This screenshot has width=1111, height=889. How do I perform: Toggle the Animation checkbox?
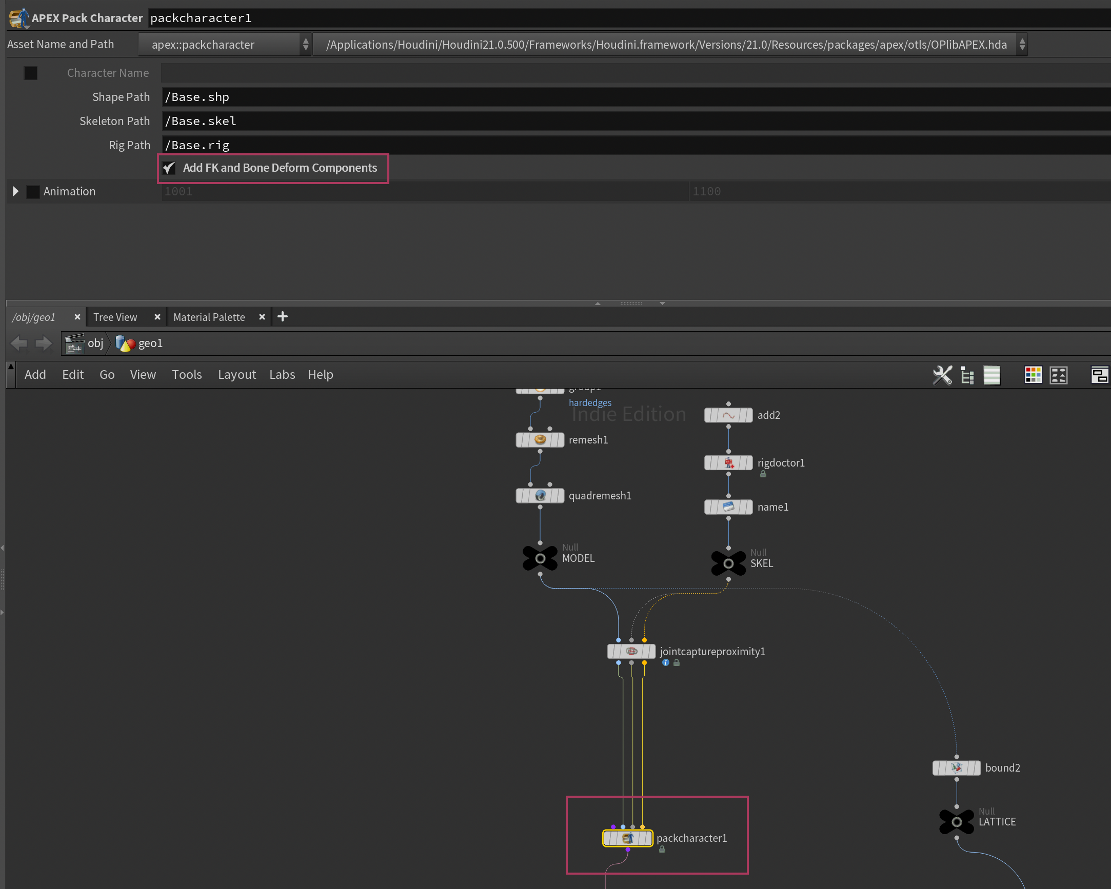[x=33, y=192]
